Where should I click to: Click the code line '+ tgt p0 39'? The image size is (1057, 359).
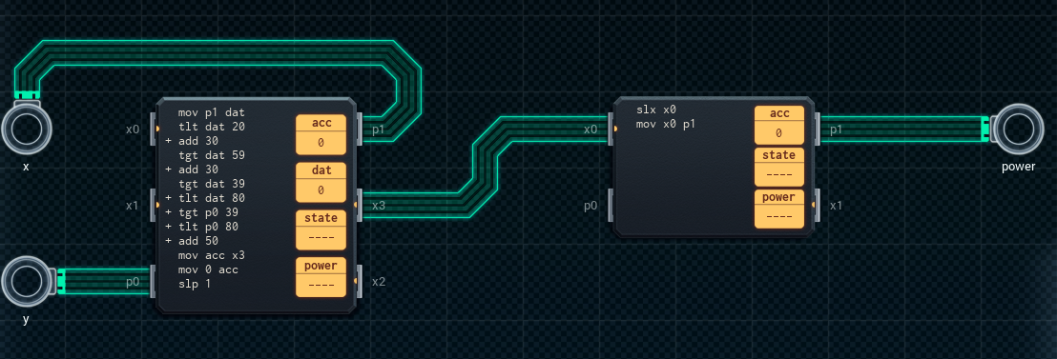click(201, 212)
